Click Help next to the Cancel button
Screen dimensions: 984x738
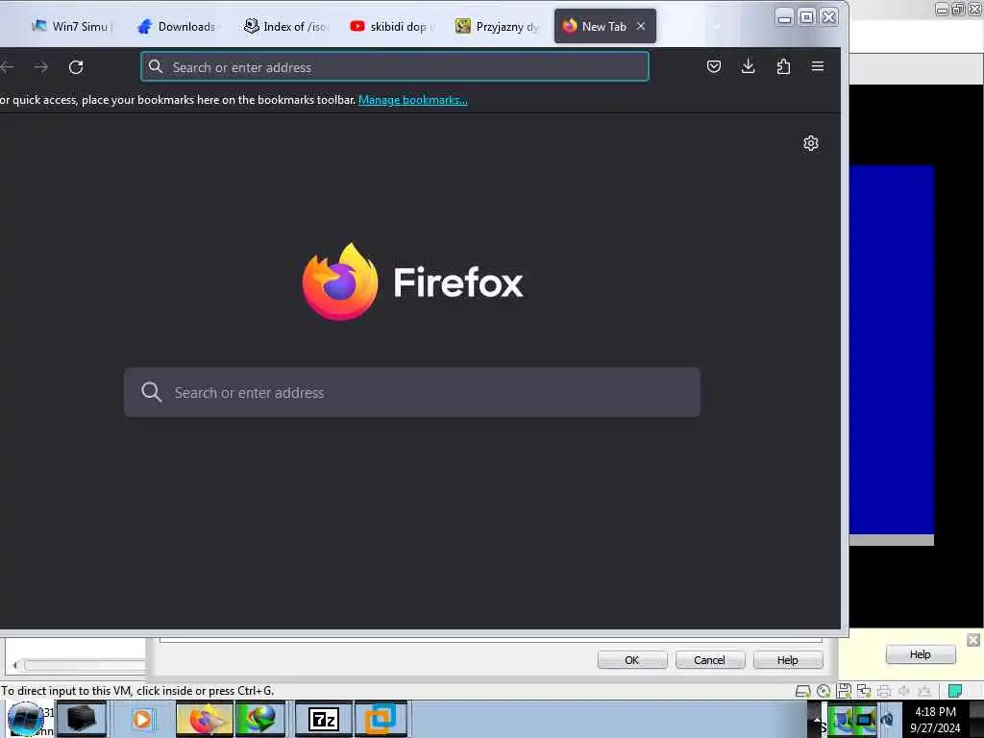coord(788,660)
